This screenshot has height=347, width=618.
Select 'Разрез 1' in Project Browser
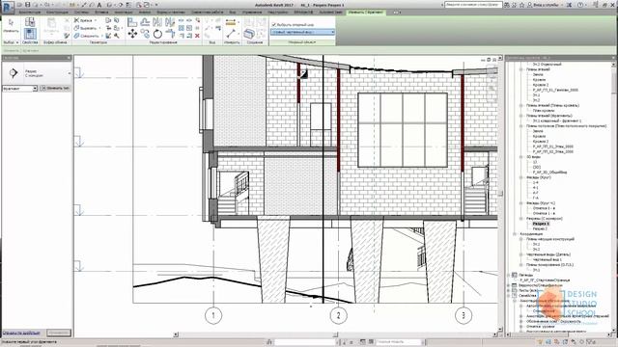[x=541, y=224]
